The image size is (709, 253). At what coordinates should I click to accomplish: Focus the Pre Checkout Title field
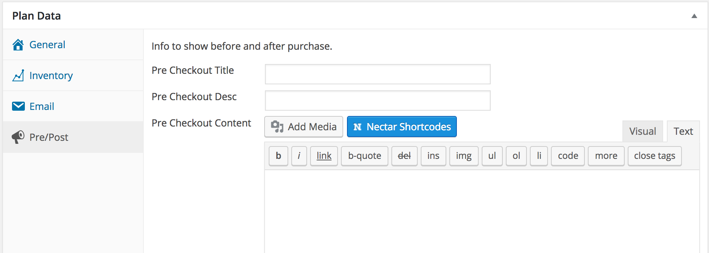pos(377,74)
